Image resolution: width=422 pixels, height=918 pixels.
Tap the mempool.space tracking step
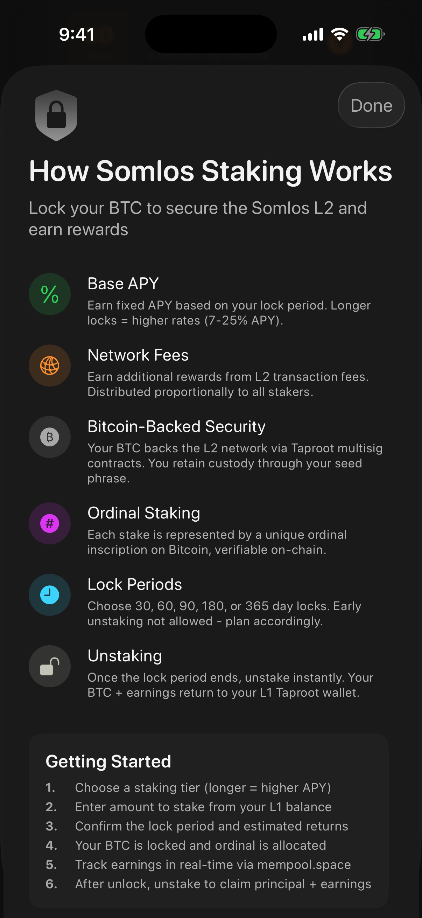(213, 864)
